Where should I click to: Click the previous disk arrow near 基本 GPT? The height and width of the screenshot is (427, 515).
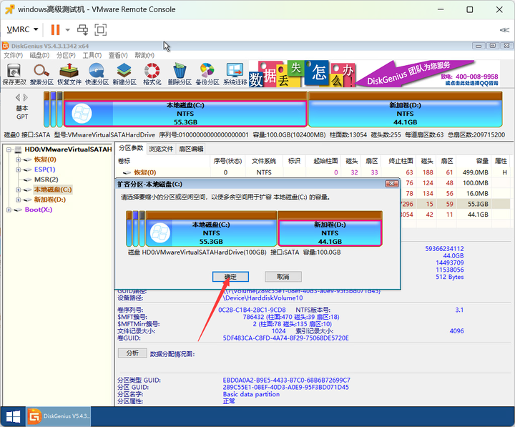pos(18,97)
